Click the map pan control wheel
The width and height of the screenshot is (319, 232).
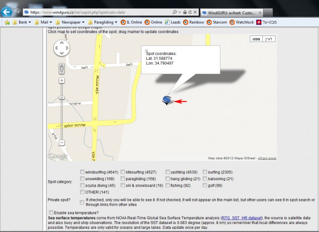(62, 48)
